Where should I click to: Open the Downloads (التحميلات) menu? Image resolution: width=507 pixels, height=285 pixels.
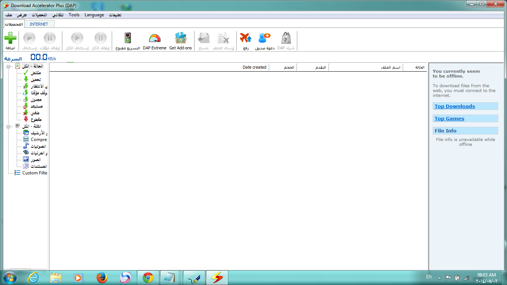coord(39,15)
